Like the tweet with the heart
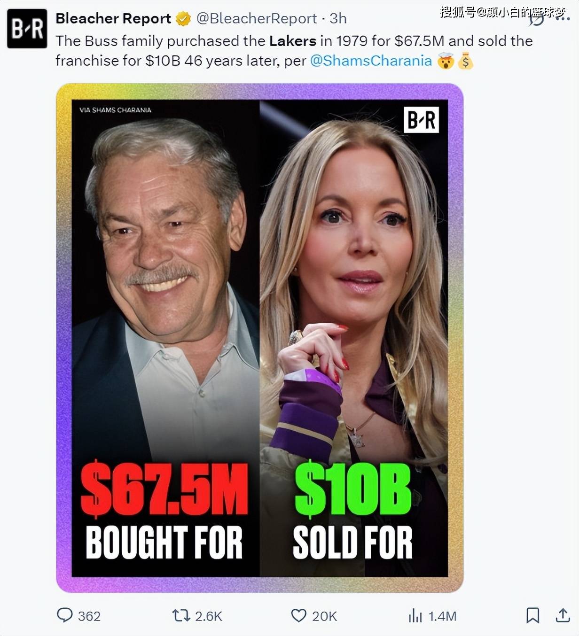Image resolution: width=579 pixels, height=636 pixels. 298,615
